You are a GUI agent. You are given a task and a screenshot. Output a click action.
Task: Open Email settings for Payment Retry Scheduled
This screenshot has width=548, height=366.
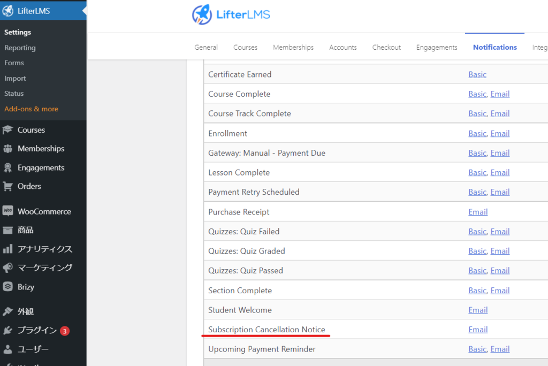(x=500, y=192)
